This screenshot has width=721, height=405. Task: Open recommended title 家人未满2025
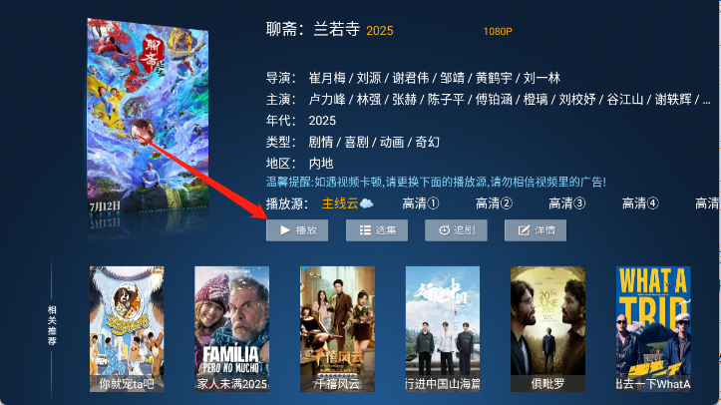pyautogui.click(x=231, y=329)
